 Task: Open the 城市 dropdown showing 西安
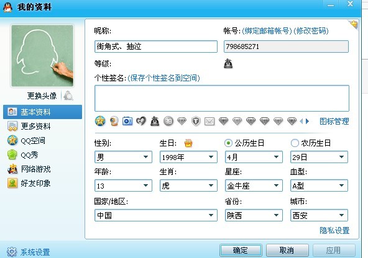319,215
